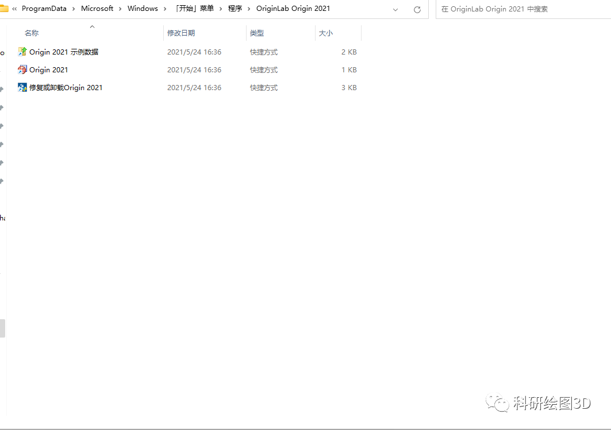The image size is (611, 430).
Task: Jump to the 程序 breadcrumb folder
Action: (x=235, y=9)
